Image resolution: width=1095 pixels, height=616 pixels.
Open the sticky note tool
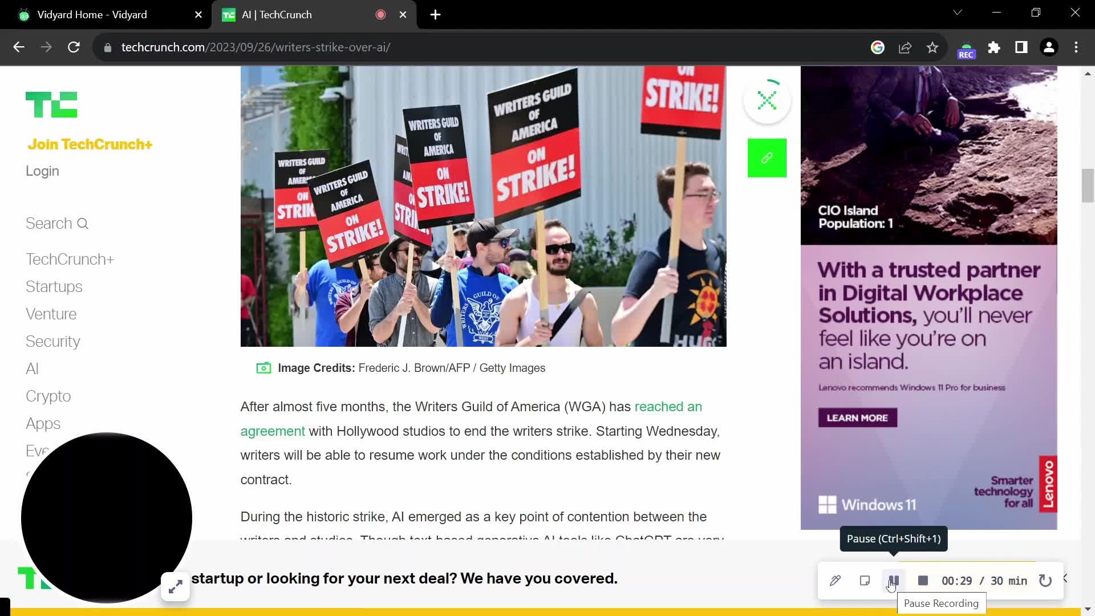[x=865, y=581]
